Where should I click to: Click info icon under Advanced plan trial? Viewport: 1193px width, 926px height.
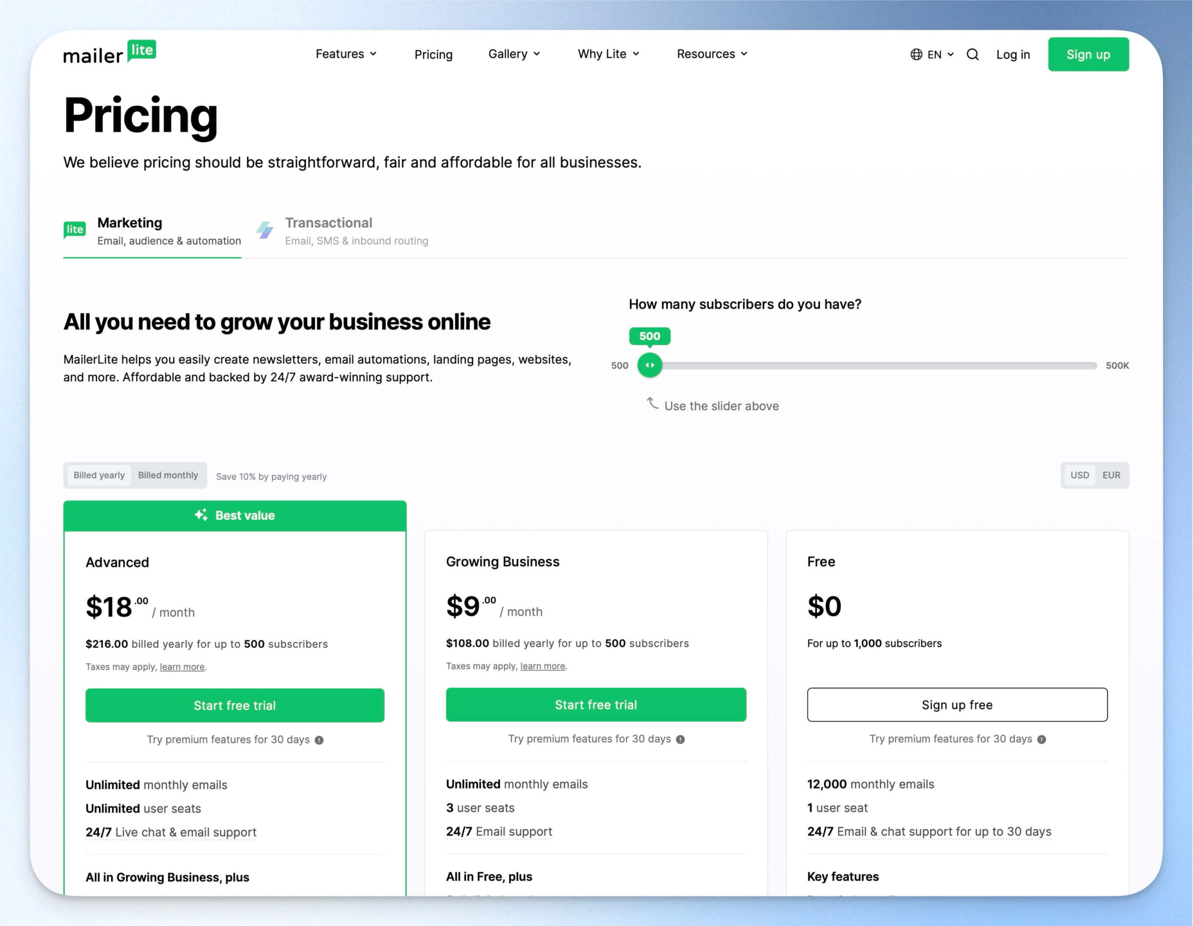pos(319,740)
